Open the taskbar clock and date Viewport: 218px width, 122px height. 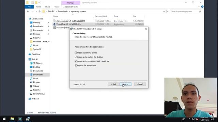(x=204, y=119)
